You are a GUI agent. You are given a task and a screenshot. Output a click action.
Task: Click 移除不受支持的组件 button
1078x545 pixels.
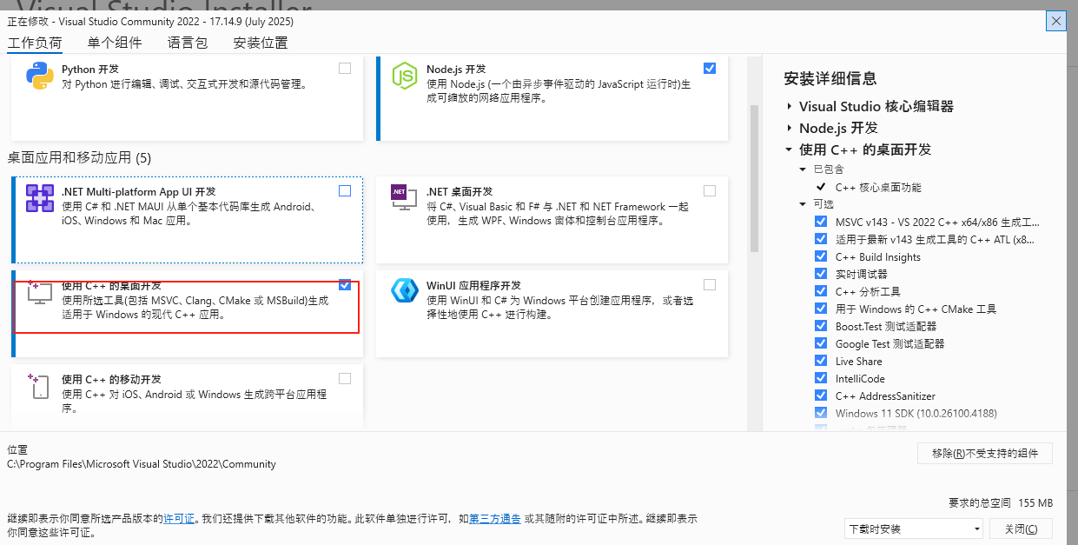pos(985,453)
